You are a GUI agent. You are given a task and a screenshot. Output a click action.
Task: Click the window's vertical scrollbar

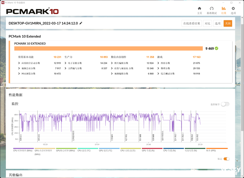243,78
